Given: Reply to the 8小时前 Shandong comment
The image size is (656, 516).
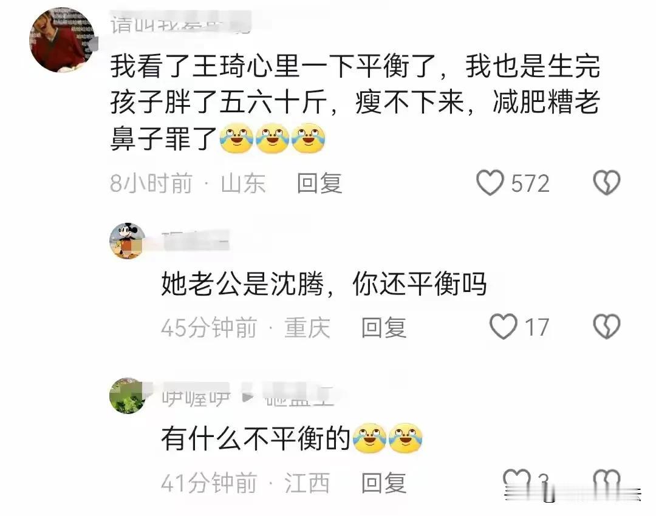Looking at the screenshot, I should [319, 183].
